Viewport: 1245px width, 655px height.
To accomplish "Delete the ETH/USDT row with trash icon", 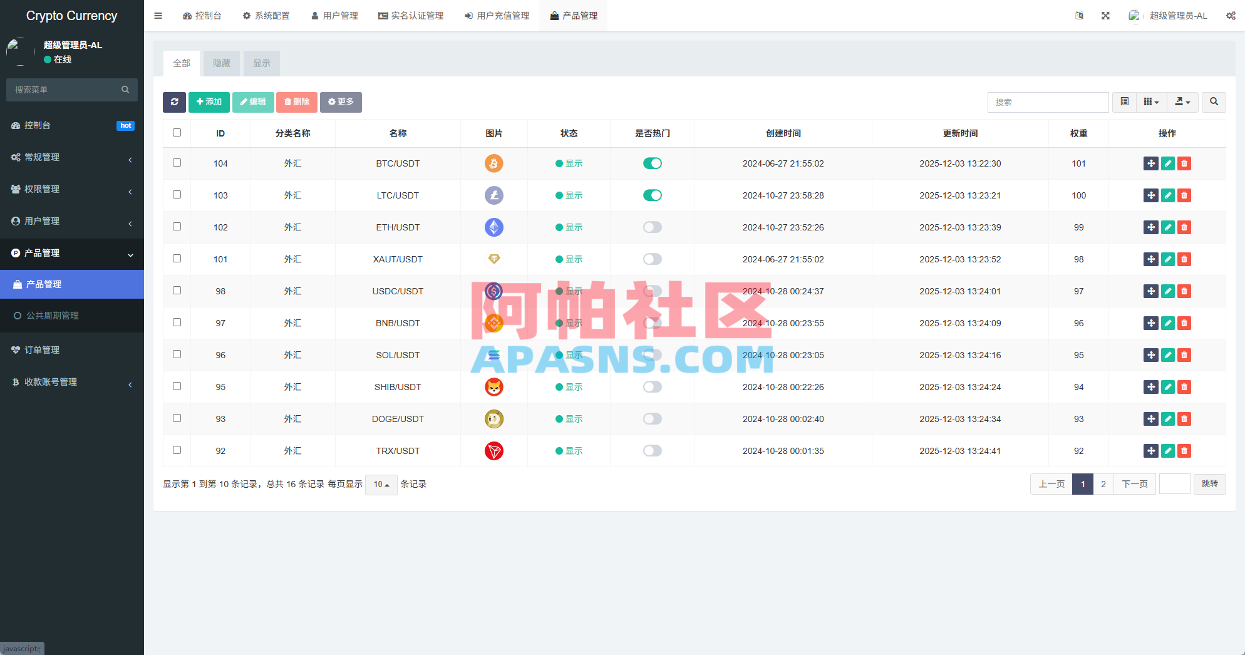I will click(1184, 227).
